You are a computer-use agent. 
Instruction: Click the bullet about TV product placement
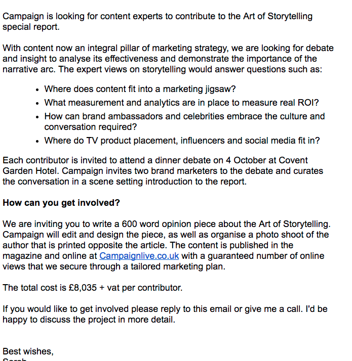(182, 141)
